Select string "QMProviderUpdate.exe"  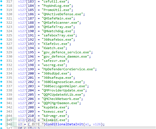tap(63, 91)
